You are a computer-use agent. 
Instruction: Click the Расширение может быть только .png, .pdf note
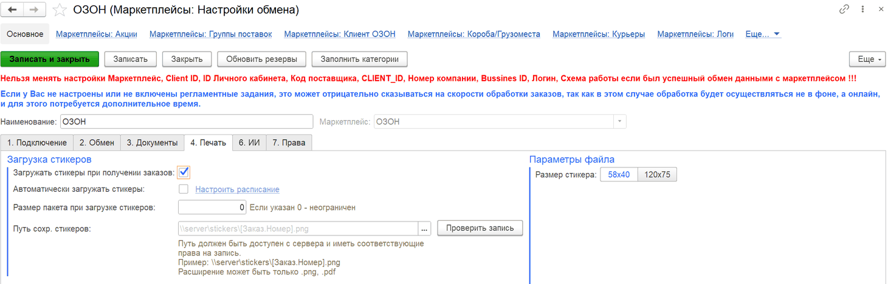257,272
